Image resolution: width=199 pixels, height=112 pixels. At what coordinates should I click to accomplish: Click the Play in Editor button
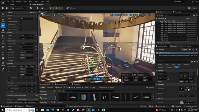(50, 8)
